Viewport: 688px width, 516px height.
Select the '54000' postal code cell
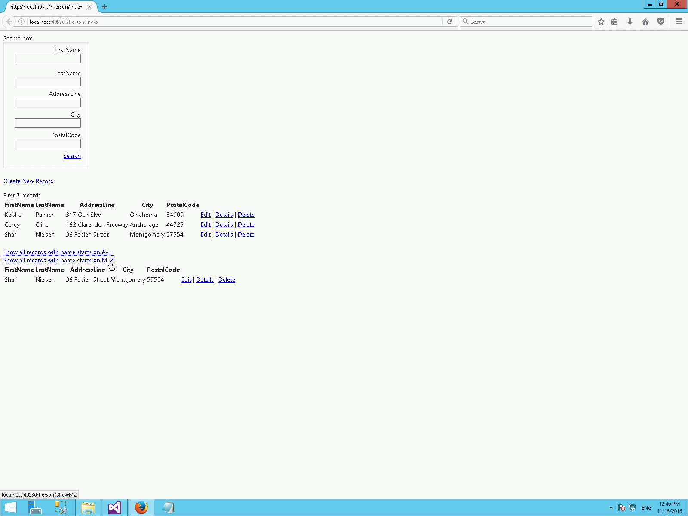(x=175, y=215)
